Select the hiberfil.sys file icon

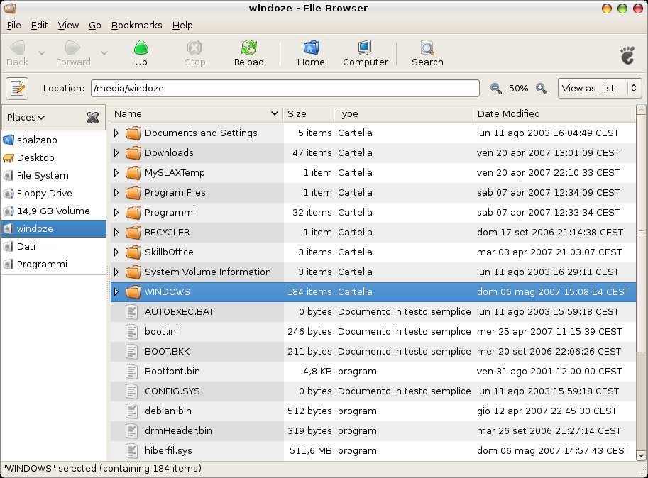coord(131,451)
